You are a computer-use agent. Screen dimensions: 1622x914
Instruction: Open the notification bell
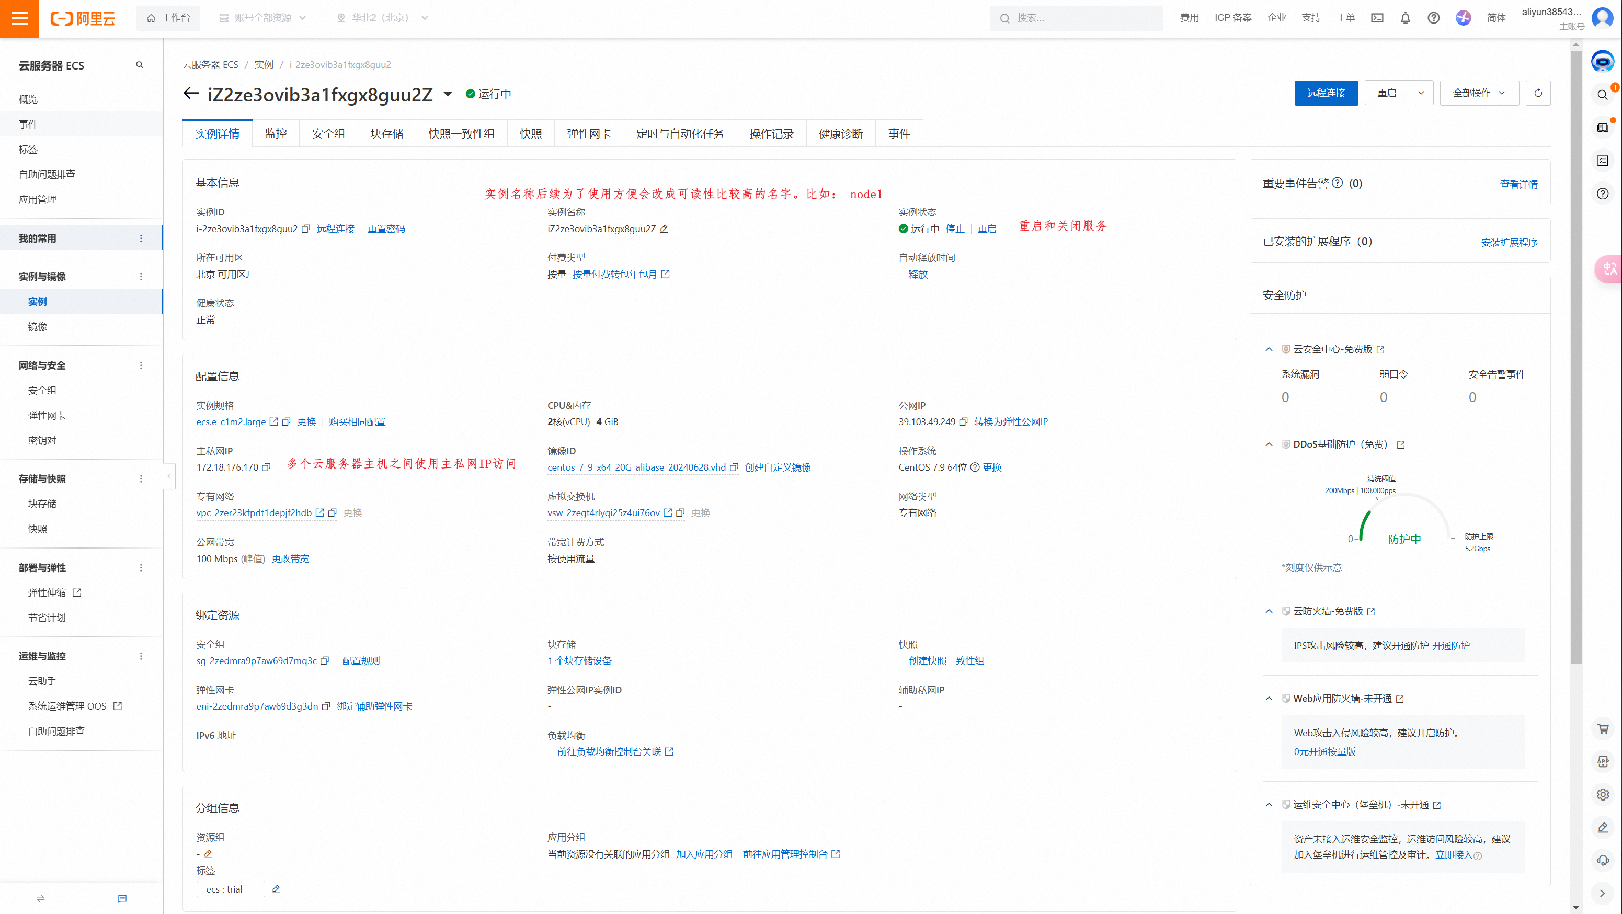point(1406,18)
